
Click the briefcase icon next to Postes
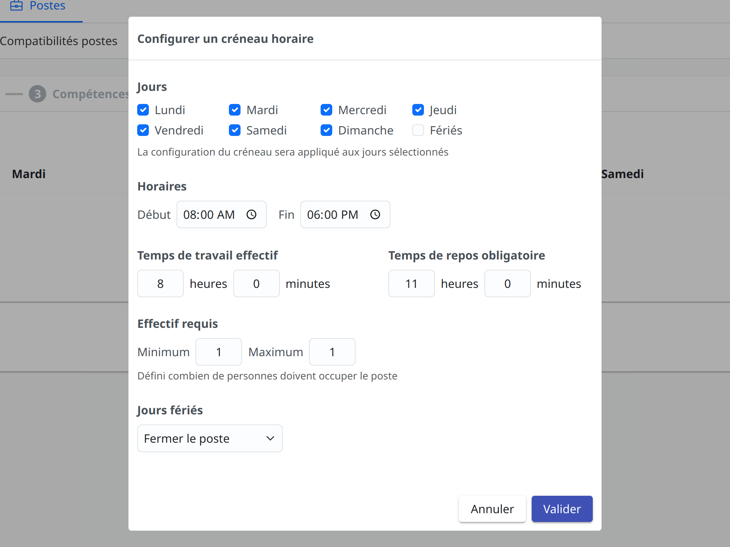[16, 6]
